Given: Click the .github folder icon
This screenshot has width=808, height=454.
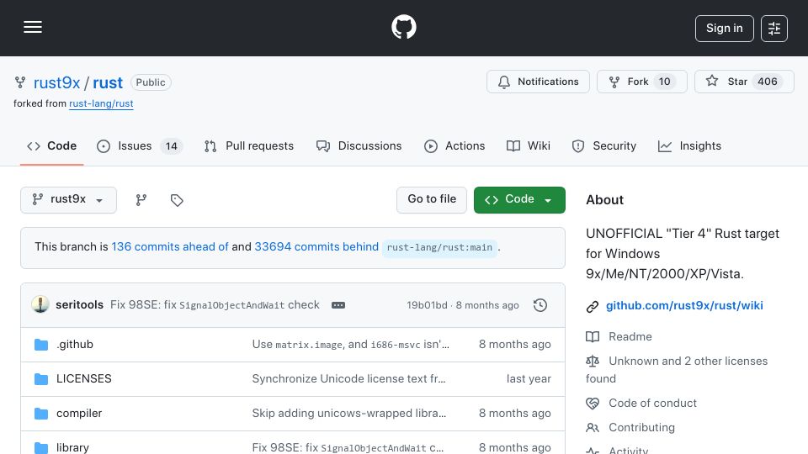Looking at the screenshot, I should (41, 345).
